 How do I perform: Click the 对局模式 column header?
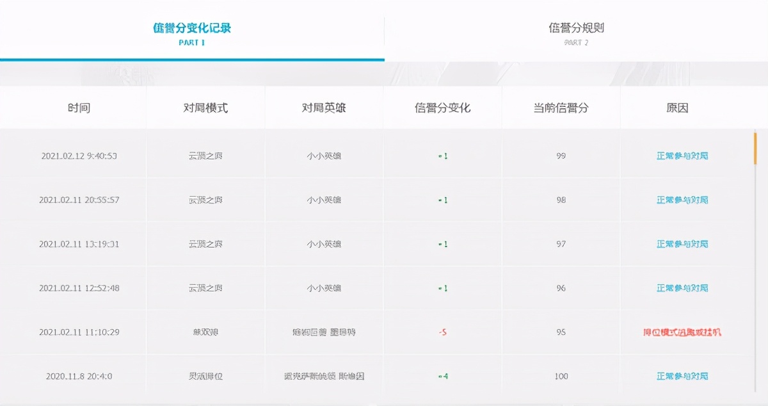point(205,107)
